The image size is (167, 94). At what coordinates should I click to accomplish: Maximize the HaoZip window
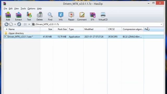(x=153, y=3)
